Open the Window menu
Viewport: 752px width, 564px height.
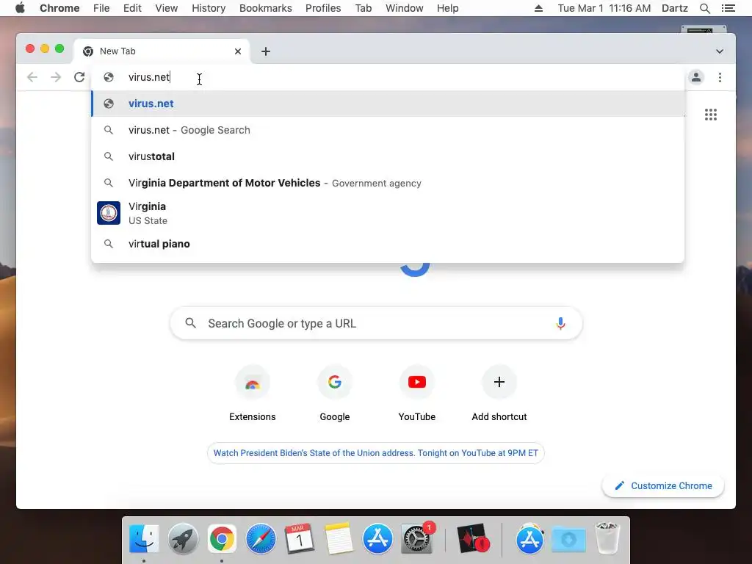tap(405, 8)
